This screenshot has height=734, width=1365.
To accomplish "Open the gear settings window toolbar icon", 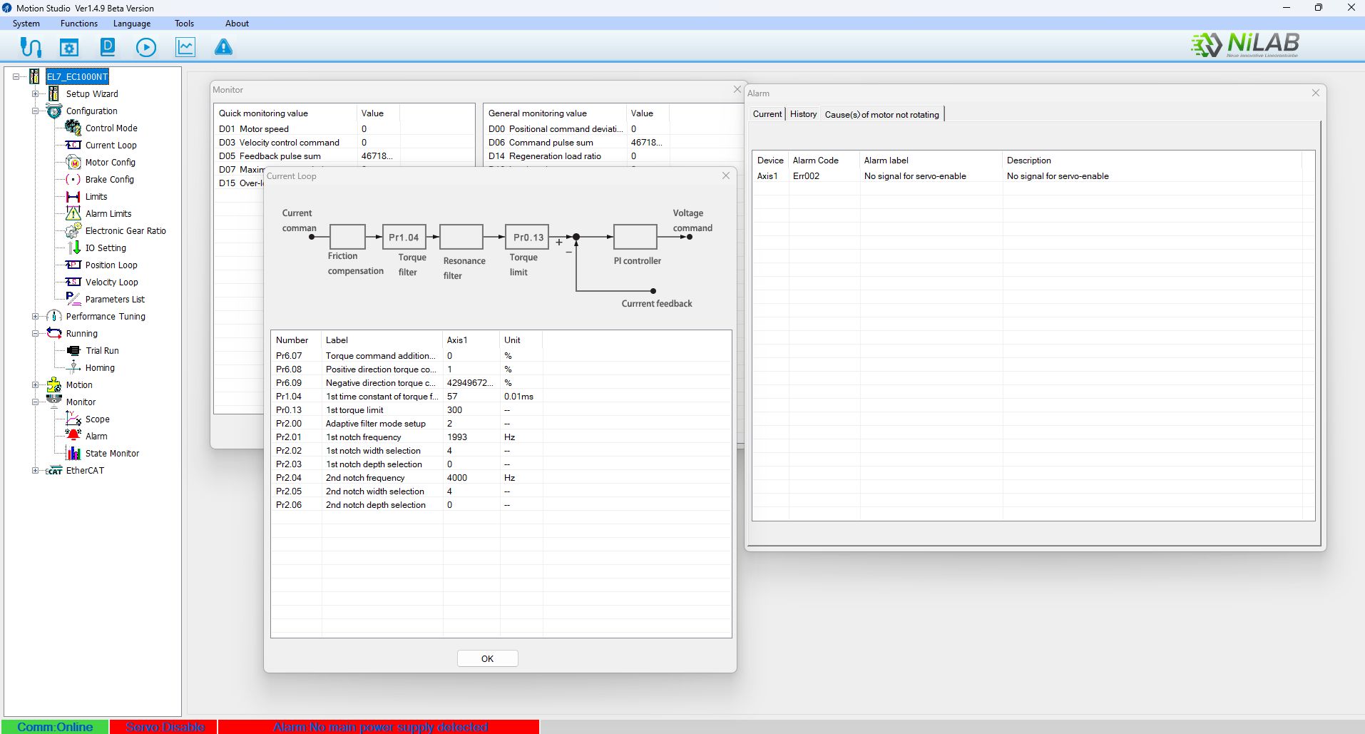I will tap(69, 48).
